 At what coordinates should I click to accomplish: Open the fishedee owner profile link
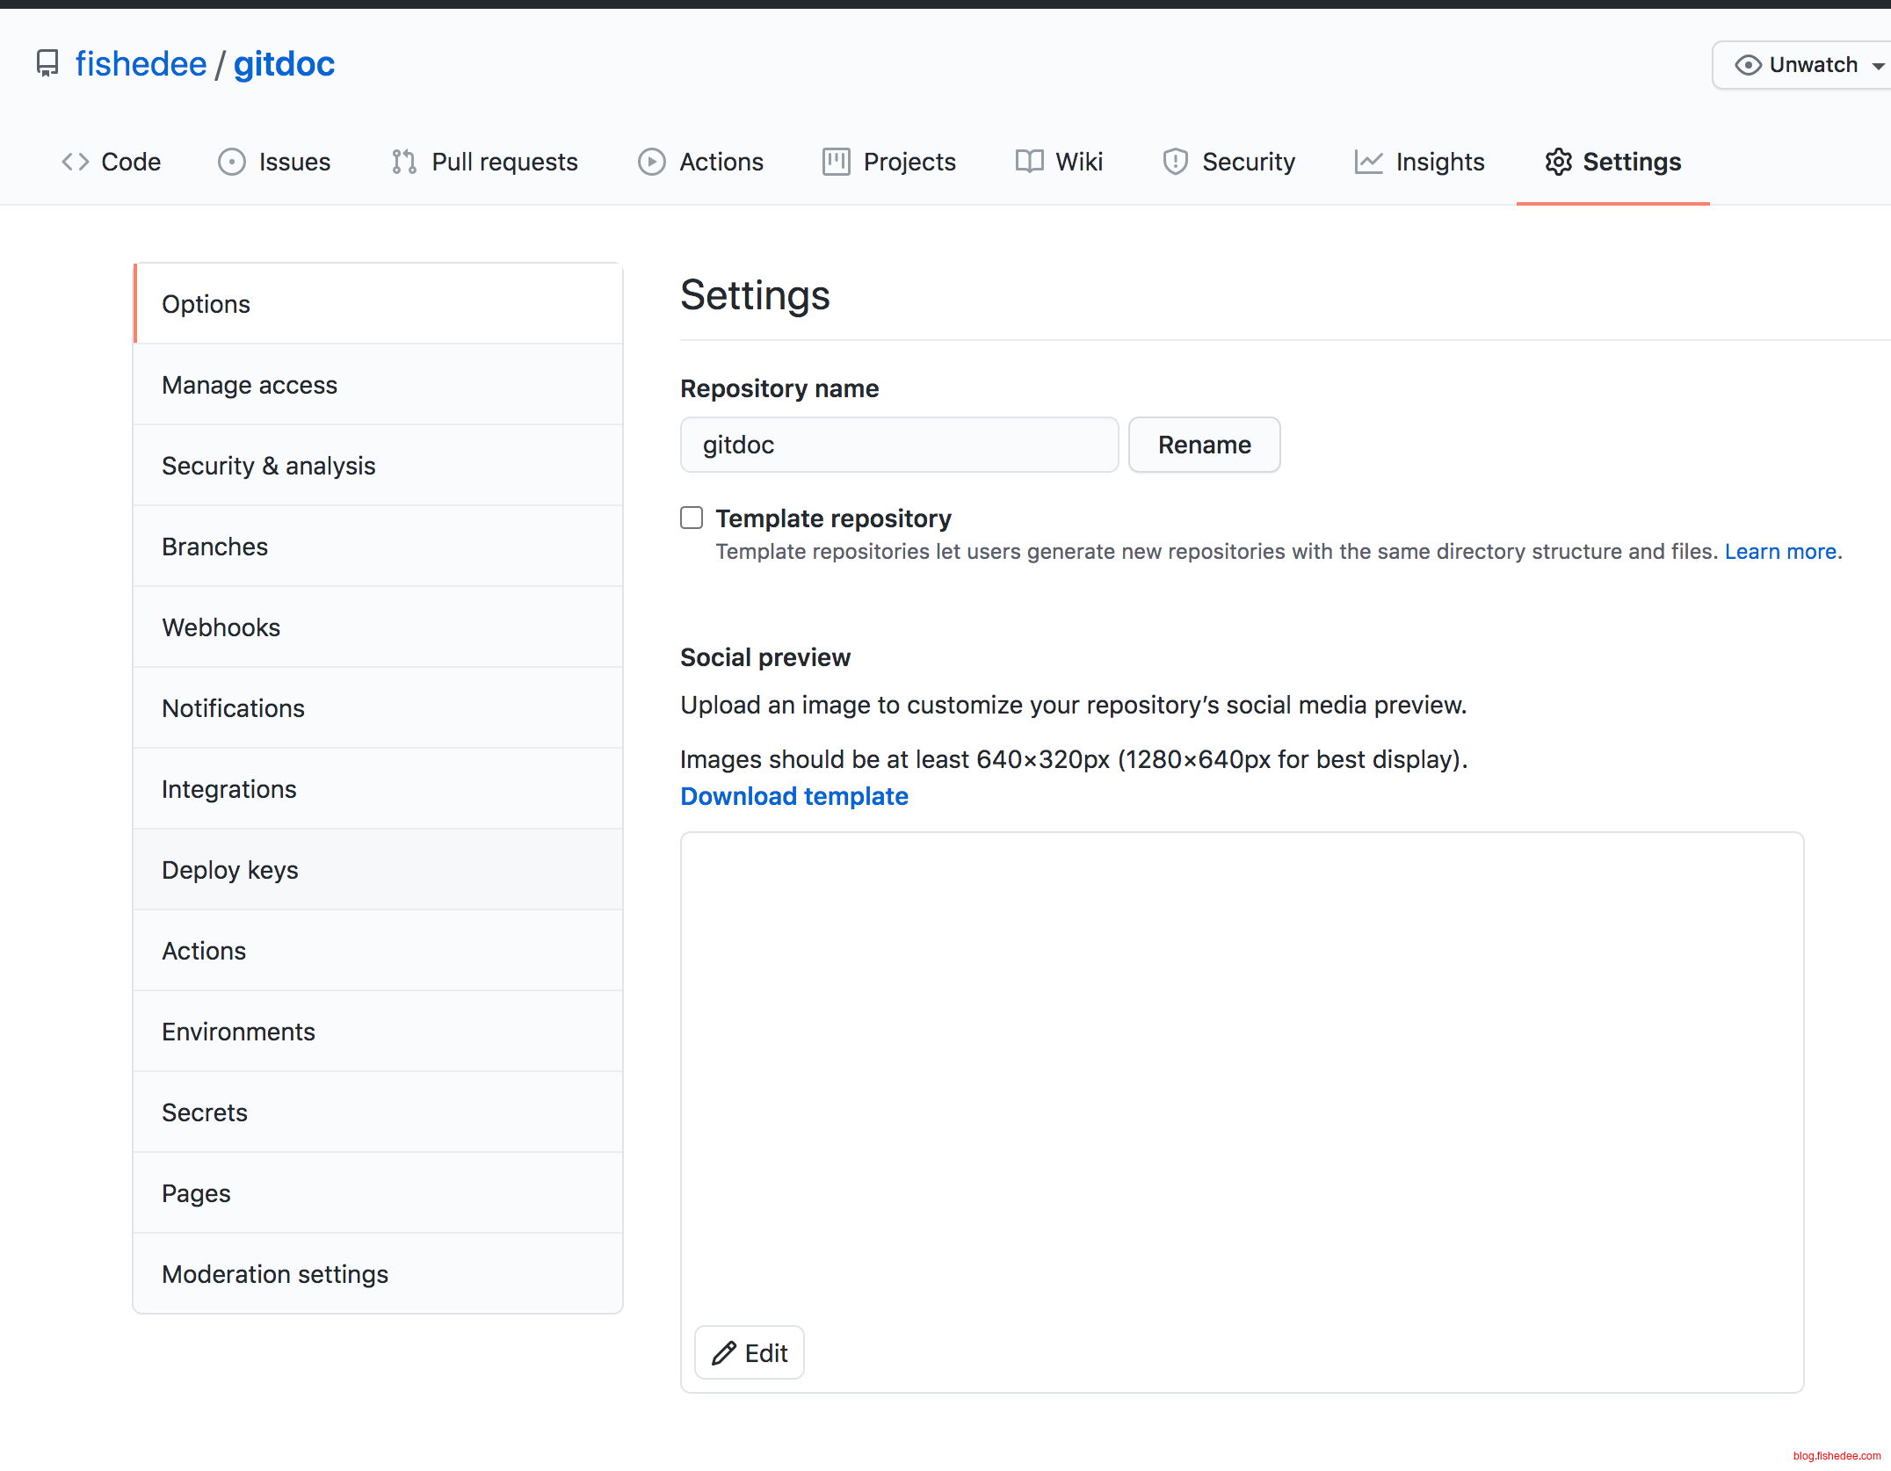pos(141,64)
